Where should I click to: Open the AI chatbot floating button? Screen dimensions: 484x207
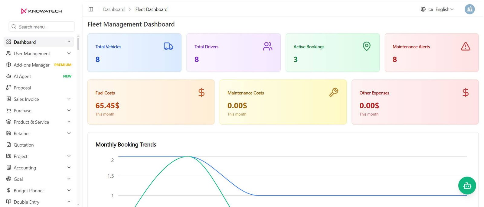point(467,186)
